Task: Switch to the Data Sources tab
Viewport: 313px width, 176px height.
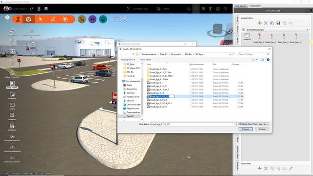Action: coord(241,6)
